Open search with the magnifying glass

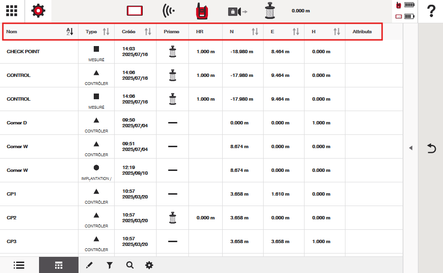pyautogui.click(x=129, y=265)
